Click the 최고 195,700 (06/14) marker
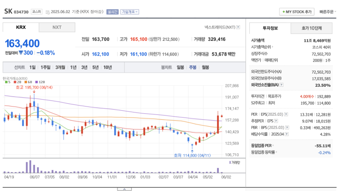Screen dimensions: 341x191 coord(34,87)
